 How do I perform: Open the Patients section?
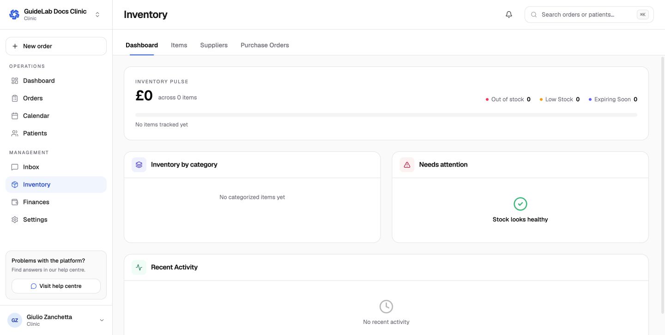pos(56,133)
